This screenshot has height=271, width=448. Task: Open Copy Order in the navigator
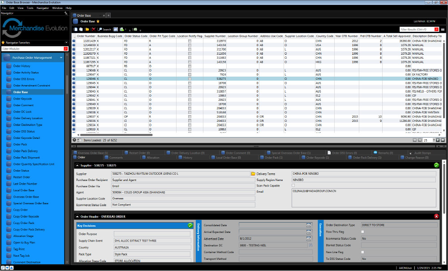click(x=20, y=210)
